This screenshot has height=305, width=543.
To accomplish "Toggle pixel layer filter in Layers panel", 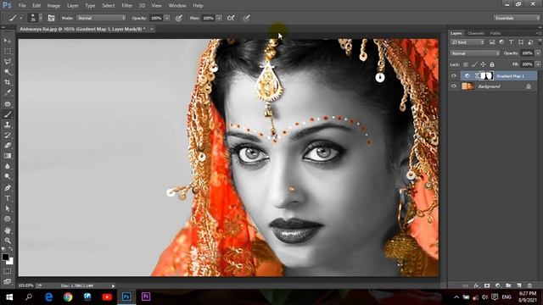I will coord(492,42).
